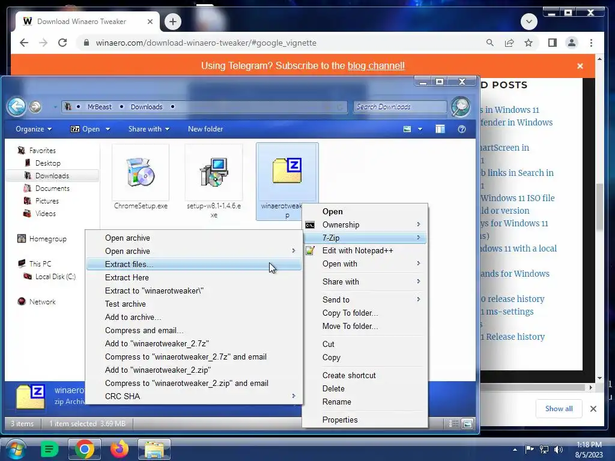Expand the Share with toolbar dropdown
The image size is (615, 461).
click(149, 129)
